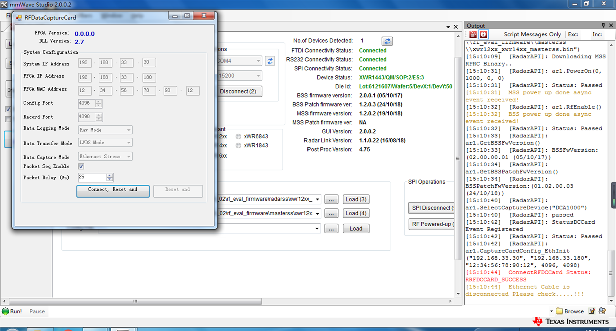Browse for MSS firmware with ... button
This screenshot has width=616, height=331.
331,213
